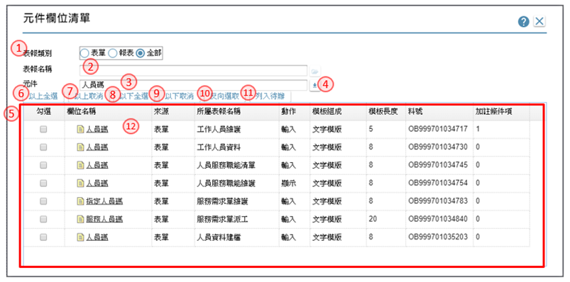570x282 pixels.
Task: Tick the checkbox for 工作人員維護 row
Action: point(43,129)
